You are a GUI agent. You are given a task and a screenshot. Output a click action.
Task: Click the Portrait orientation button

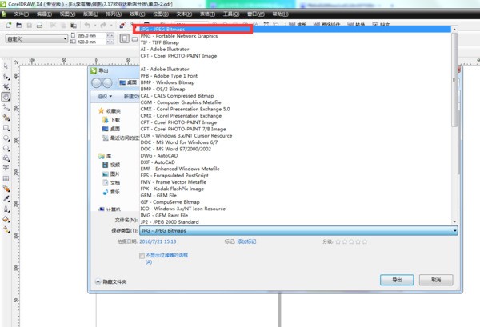(122, 38)
